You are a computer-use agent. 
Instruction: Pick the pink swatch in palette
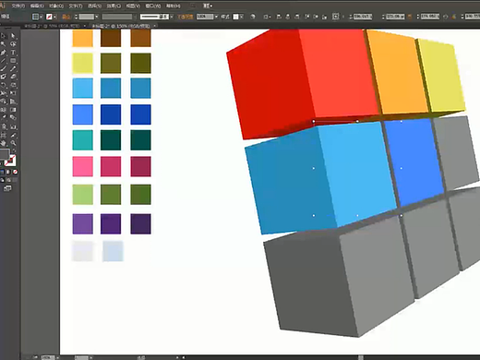click(83, 166)
